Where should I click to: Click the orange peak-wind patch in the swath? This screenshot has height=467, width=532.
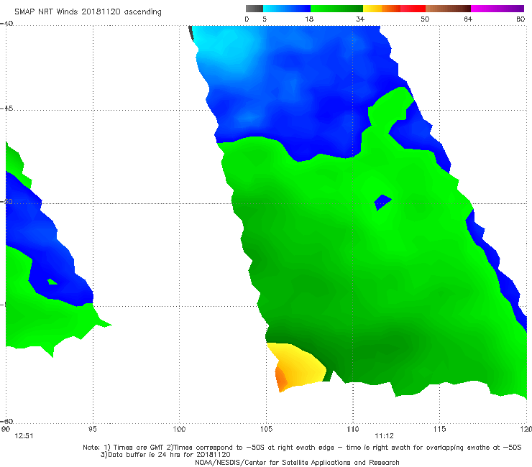(x=280, y=379)
